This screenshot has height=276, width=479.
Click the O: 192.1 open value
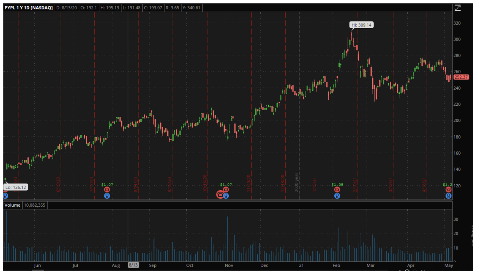(88, 8)
